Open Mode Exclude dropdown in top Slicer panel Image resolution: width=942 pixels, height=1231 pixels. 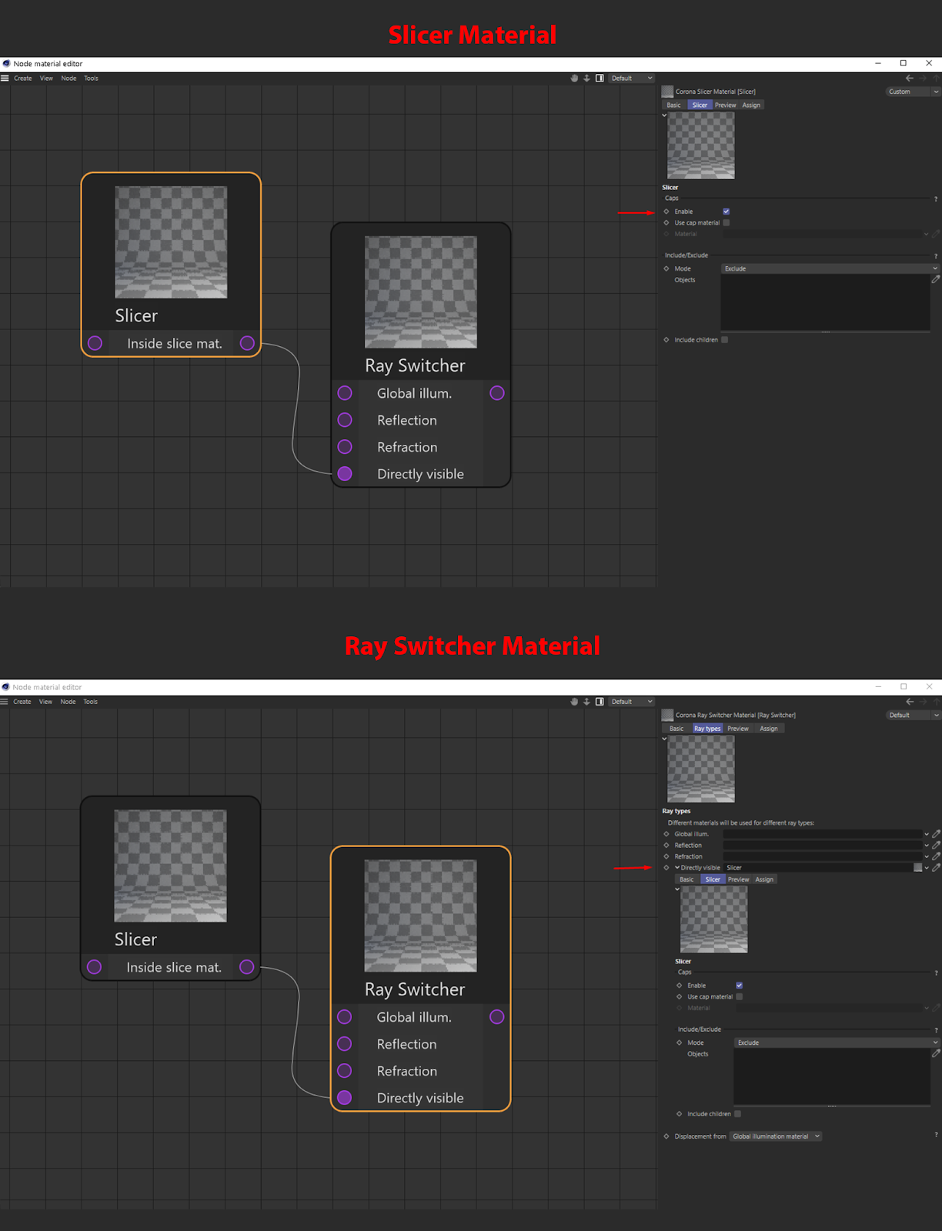pos(830,269)
